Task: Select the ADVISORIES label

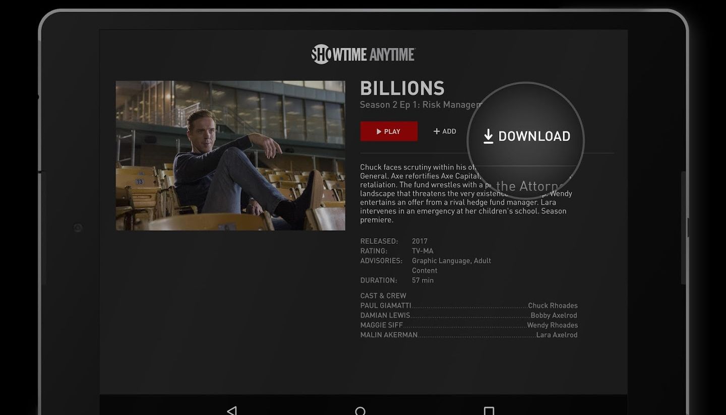Action: 381,261
